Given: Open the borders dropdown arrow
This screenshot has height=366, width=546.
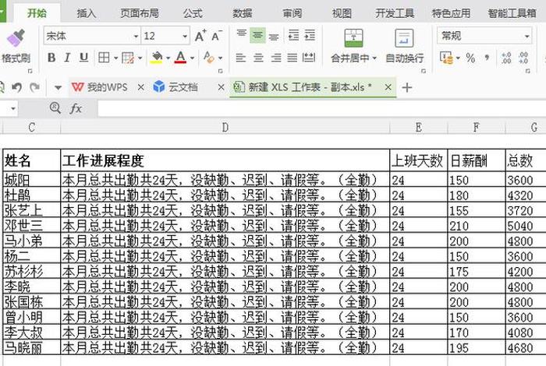Looking at the screenshot, I should coord(115,58).
